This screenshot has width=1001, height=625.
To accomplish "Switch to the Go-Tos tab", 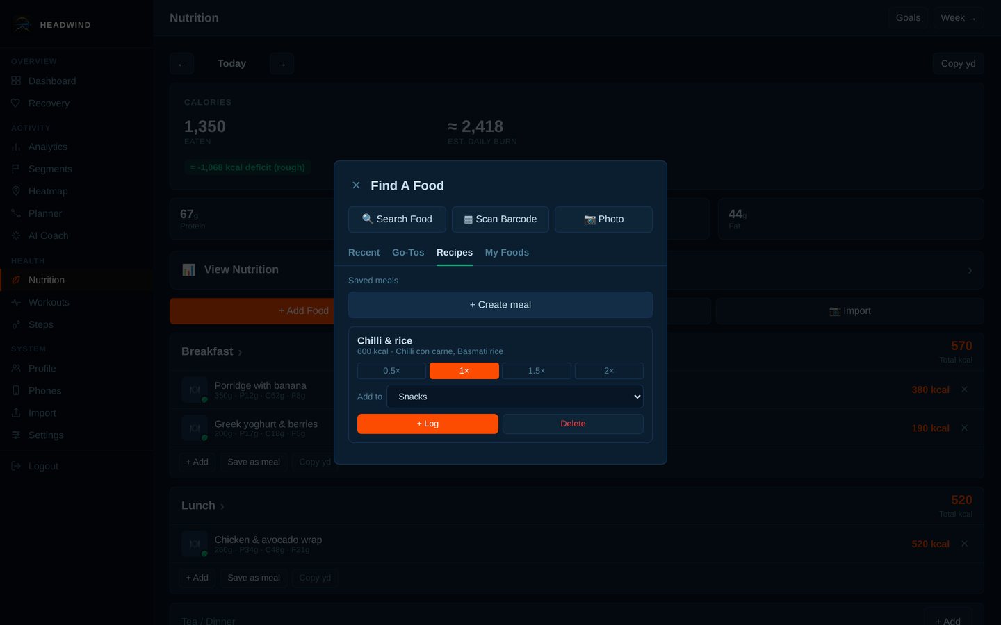I will [408, 252].
